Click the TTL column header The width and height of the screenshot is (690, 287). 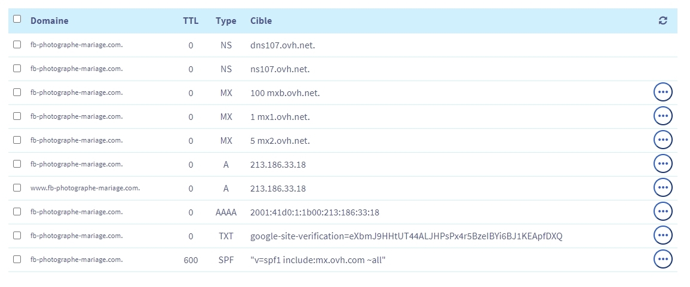point(191,21)
